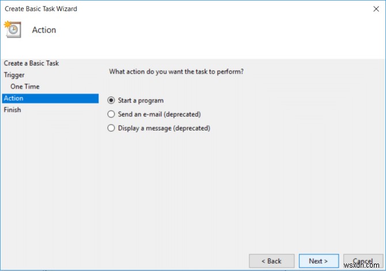Image resolution: width=386 pixels, height=271 pixels.
Task: Pick the Display a message radio button
Action: tap(111, 128)
